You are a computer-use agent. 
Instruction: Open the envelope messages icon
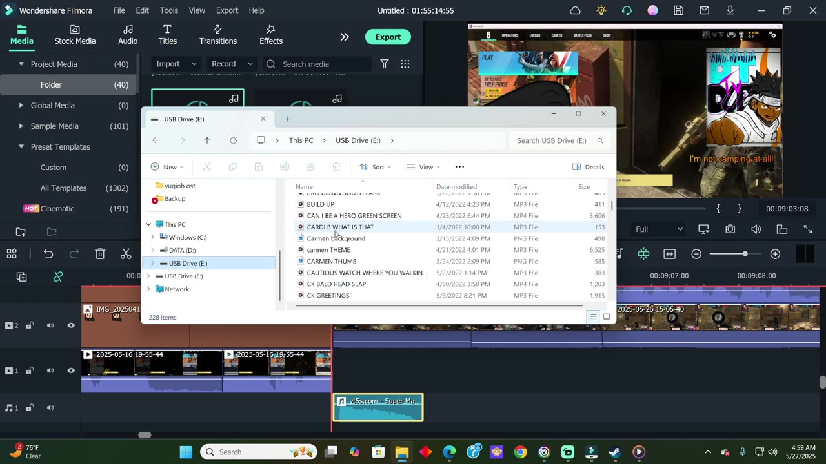click(705, 10)
